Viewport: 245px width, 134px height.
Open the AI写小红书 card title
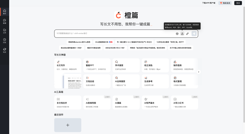click(x=178, y=103)
